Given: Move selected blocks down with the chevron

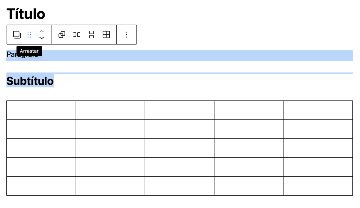Looking at the screenshot, I should [x=41, y=38].
